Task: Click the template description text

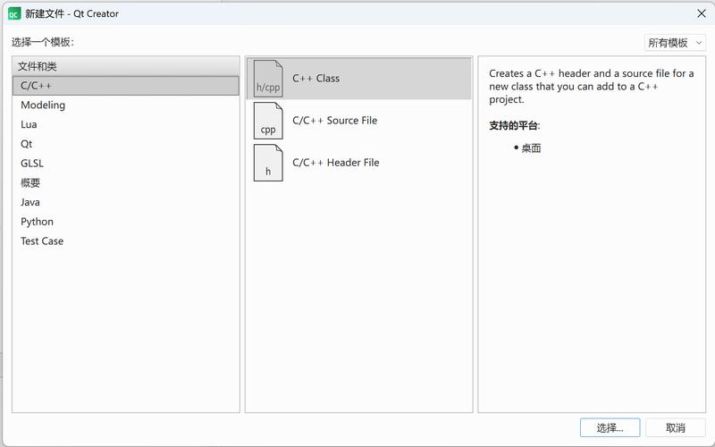Action: [x=592, y=86]
